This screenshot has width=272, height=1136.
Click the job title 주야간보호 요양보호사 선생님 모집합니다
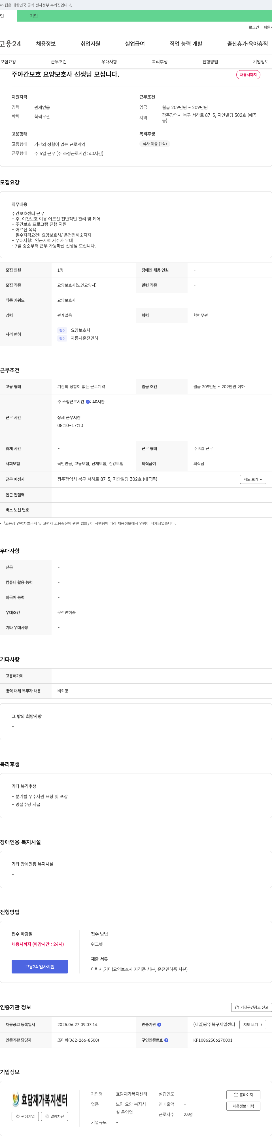click(x=65, y=74)
